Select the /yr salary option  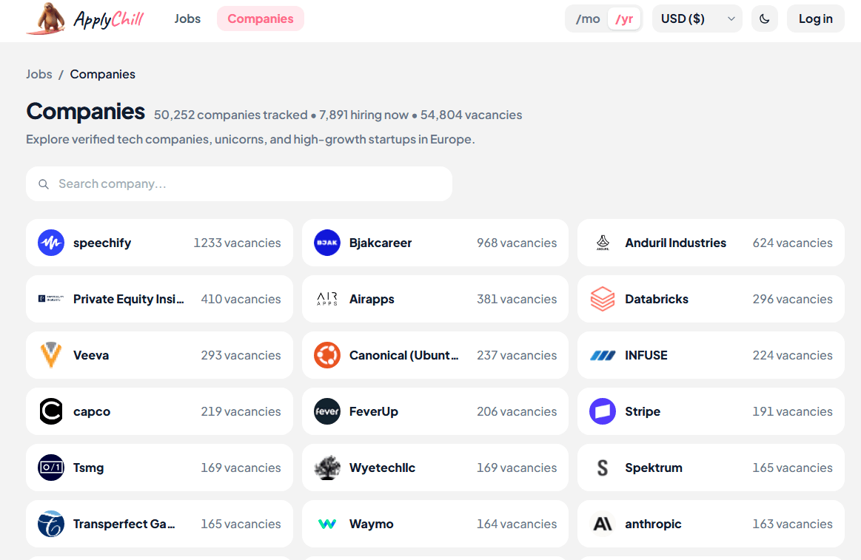[624, 18]
